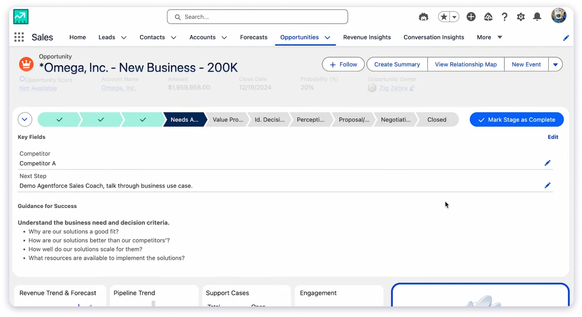This screenshot has width=582, height=317.
Task: Open the Engagement card
Action: pos(339,296)
